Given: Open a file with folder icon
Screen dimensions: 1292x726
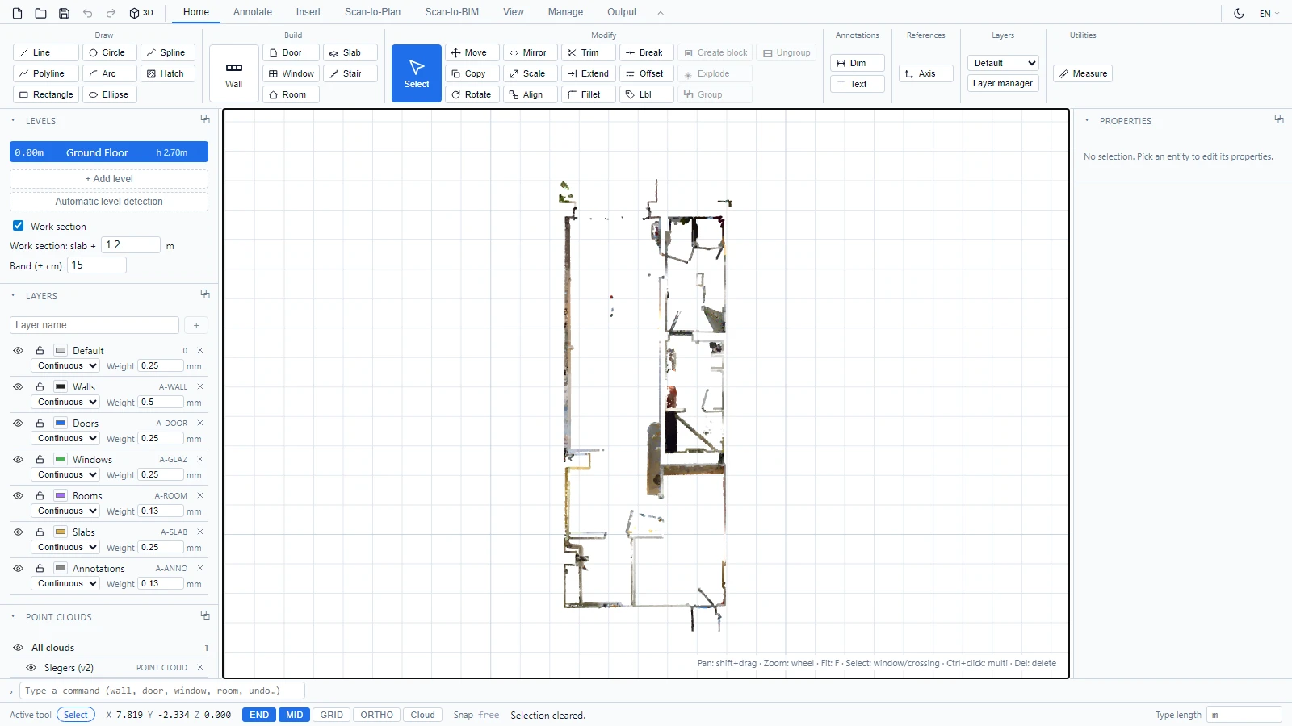Looking at the screenshot, I should click(x=41, y=13).
